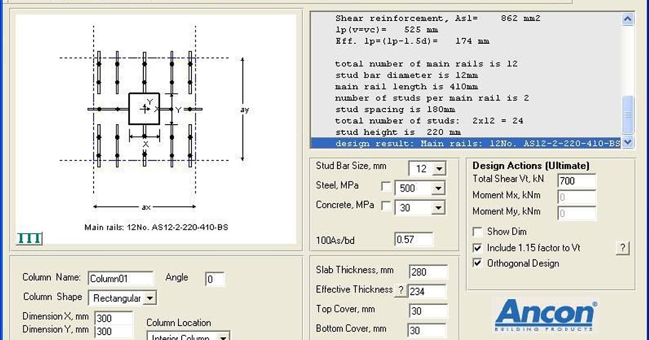Disable the Orthogonal Design option
Viewport: 649px width, 340px height.
(478, 263)
